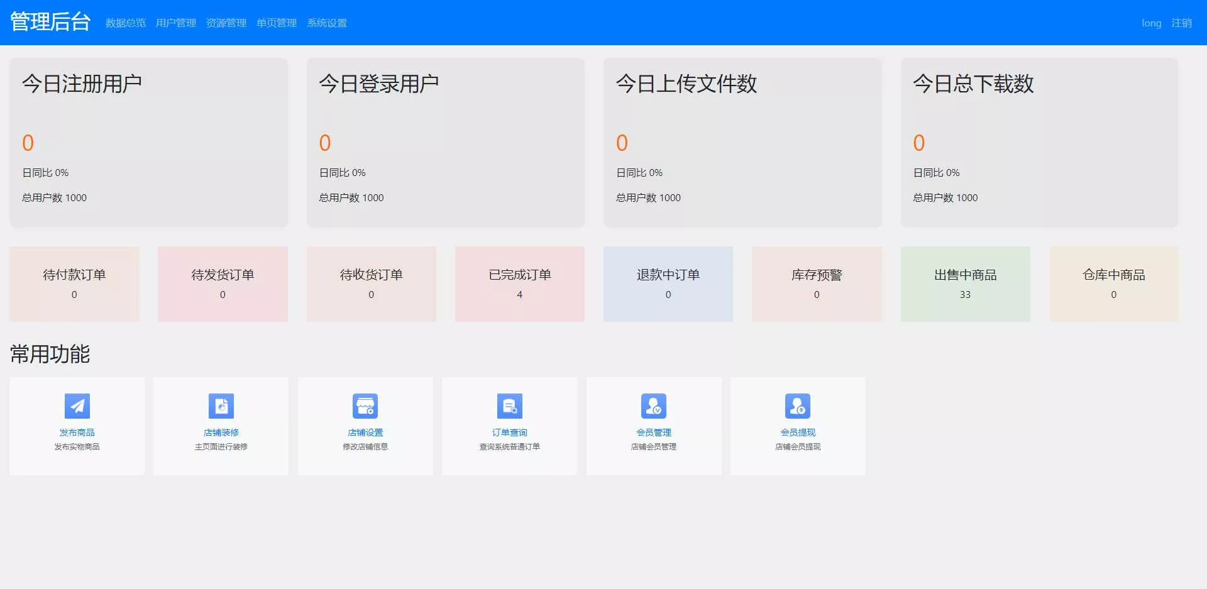Open the 系统设置 menu item
Viewport: 1207px width, 589px height.
point(327,23)
